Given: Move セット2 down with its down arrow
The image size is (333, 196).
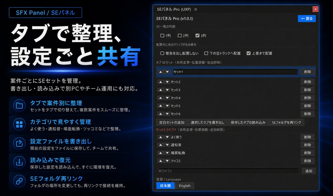Looking at the screenshot, I should coord(167,82).
